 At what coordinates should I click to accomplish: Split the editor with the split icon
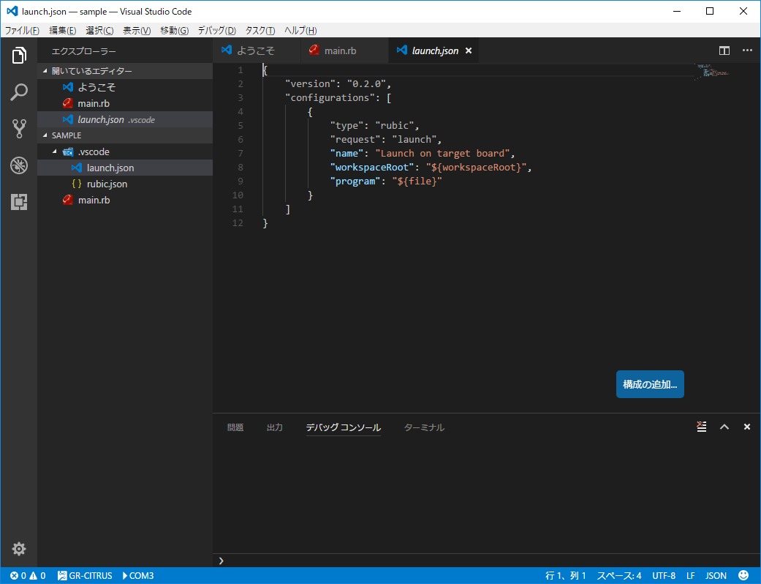pyautogui.click(x=724, y=50)
